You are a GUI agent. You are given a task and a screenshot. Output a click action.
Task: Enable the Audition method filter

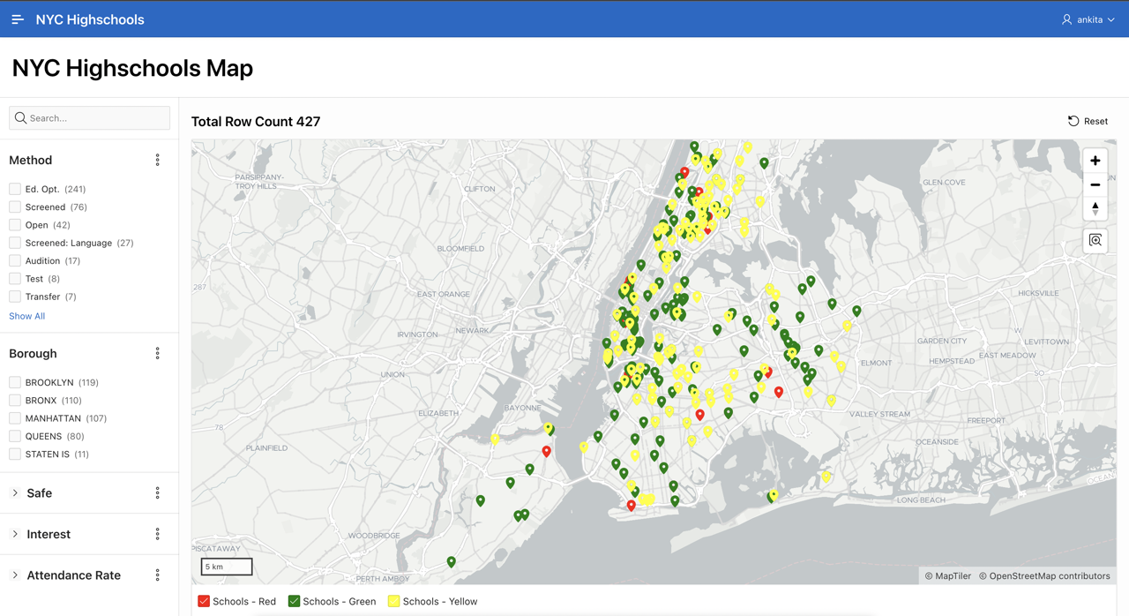coord(15,260)
